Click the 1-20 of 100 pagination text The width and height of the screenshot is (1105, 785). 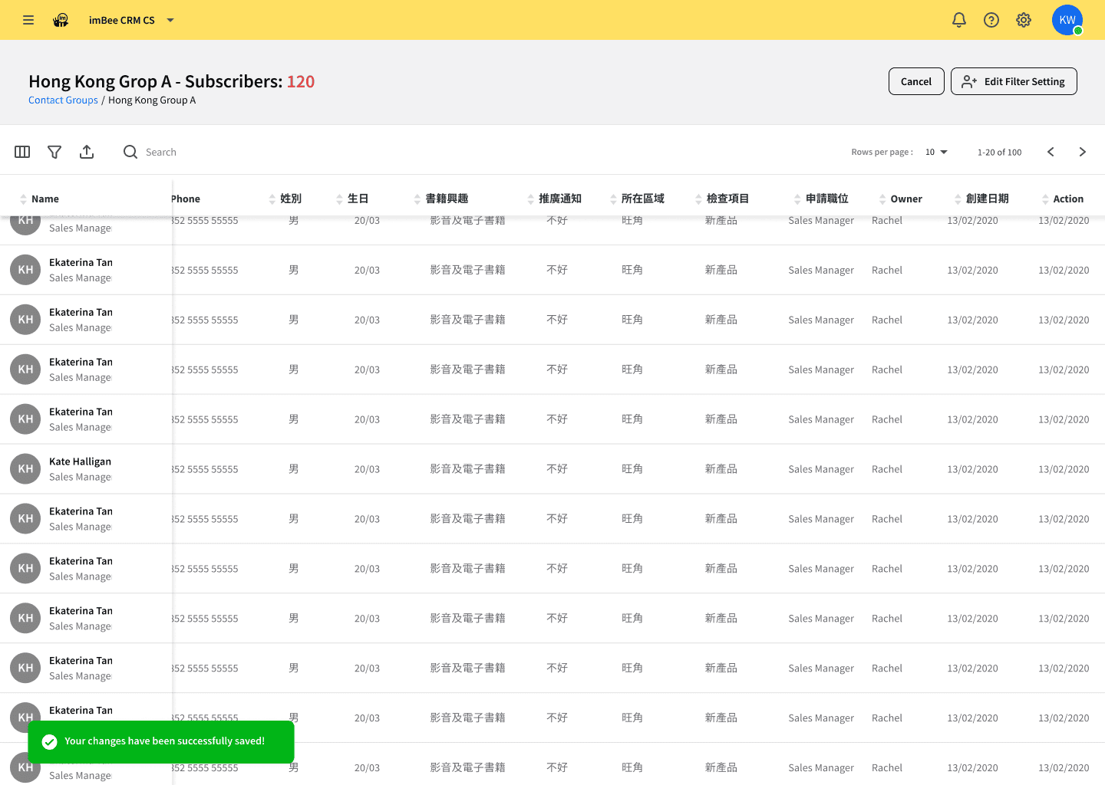(999, 152)
